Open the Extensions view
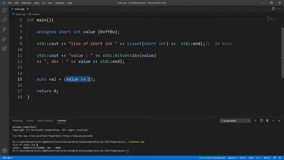This screenshot has width=284, height=160. coord(4,48)
